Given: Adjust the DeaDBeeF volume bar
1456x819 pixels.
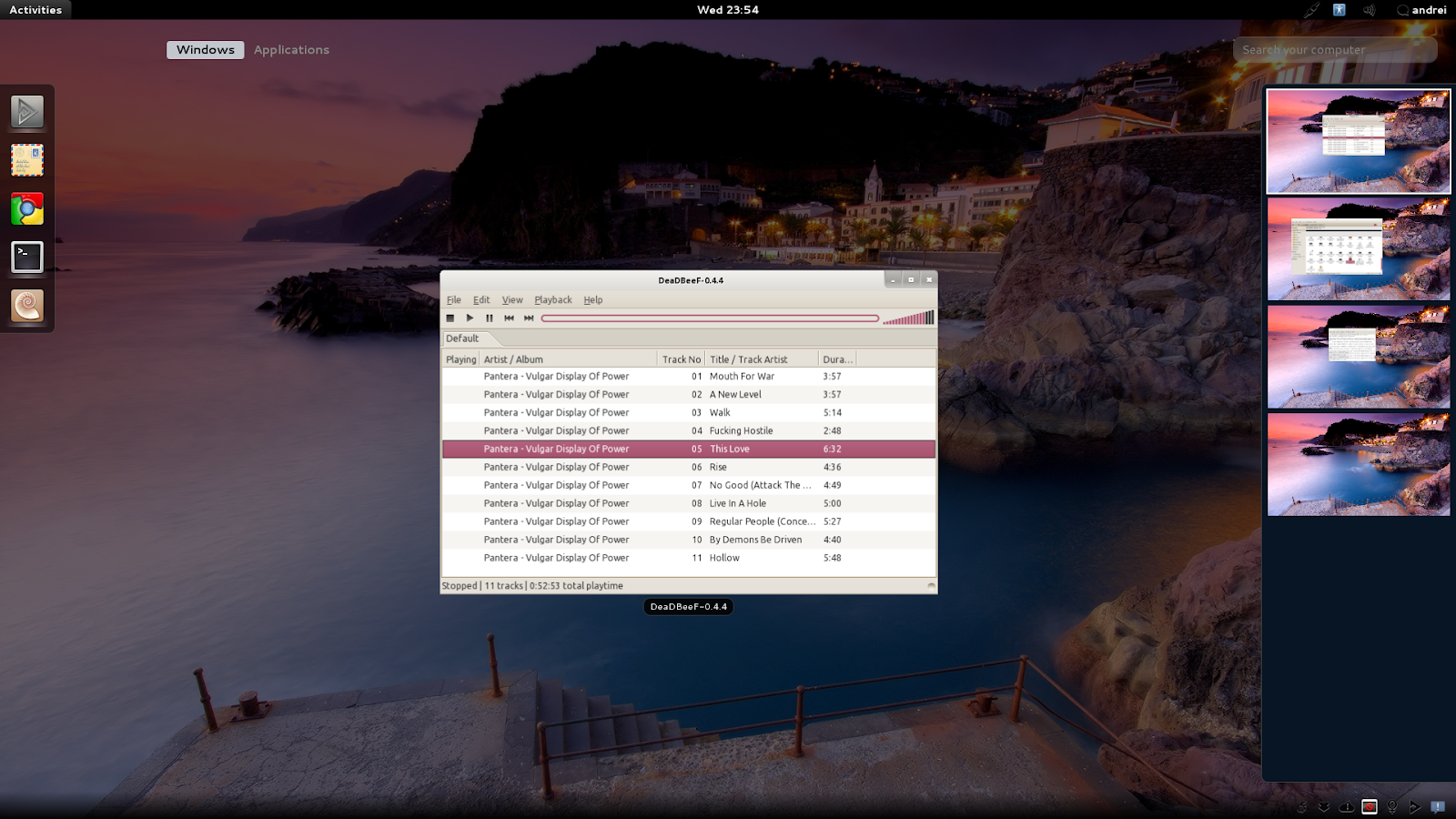Looking at the screenshot, I should [x=908, y=318].
